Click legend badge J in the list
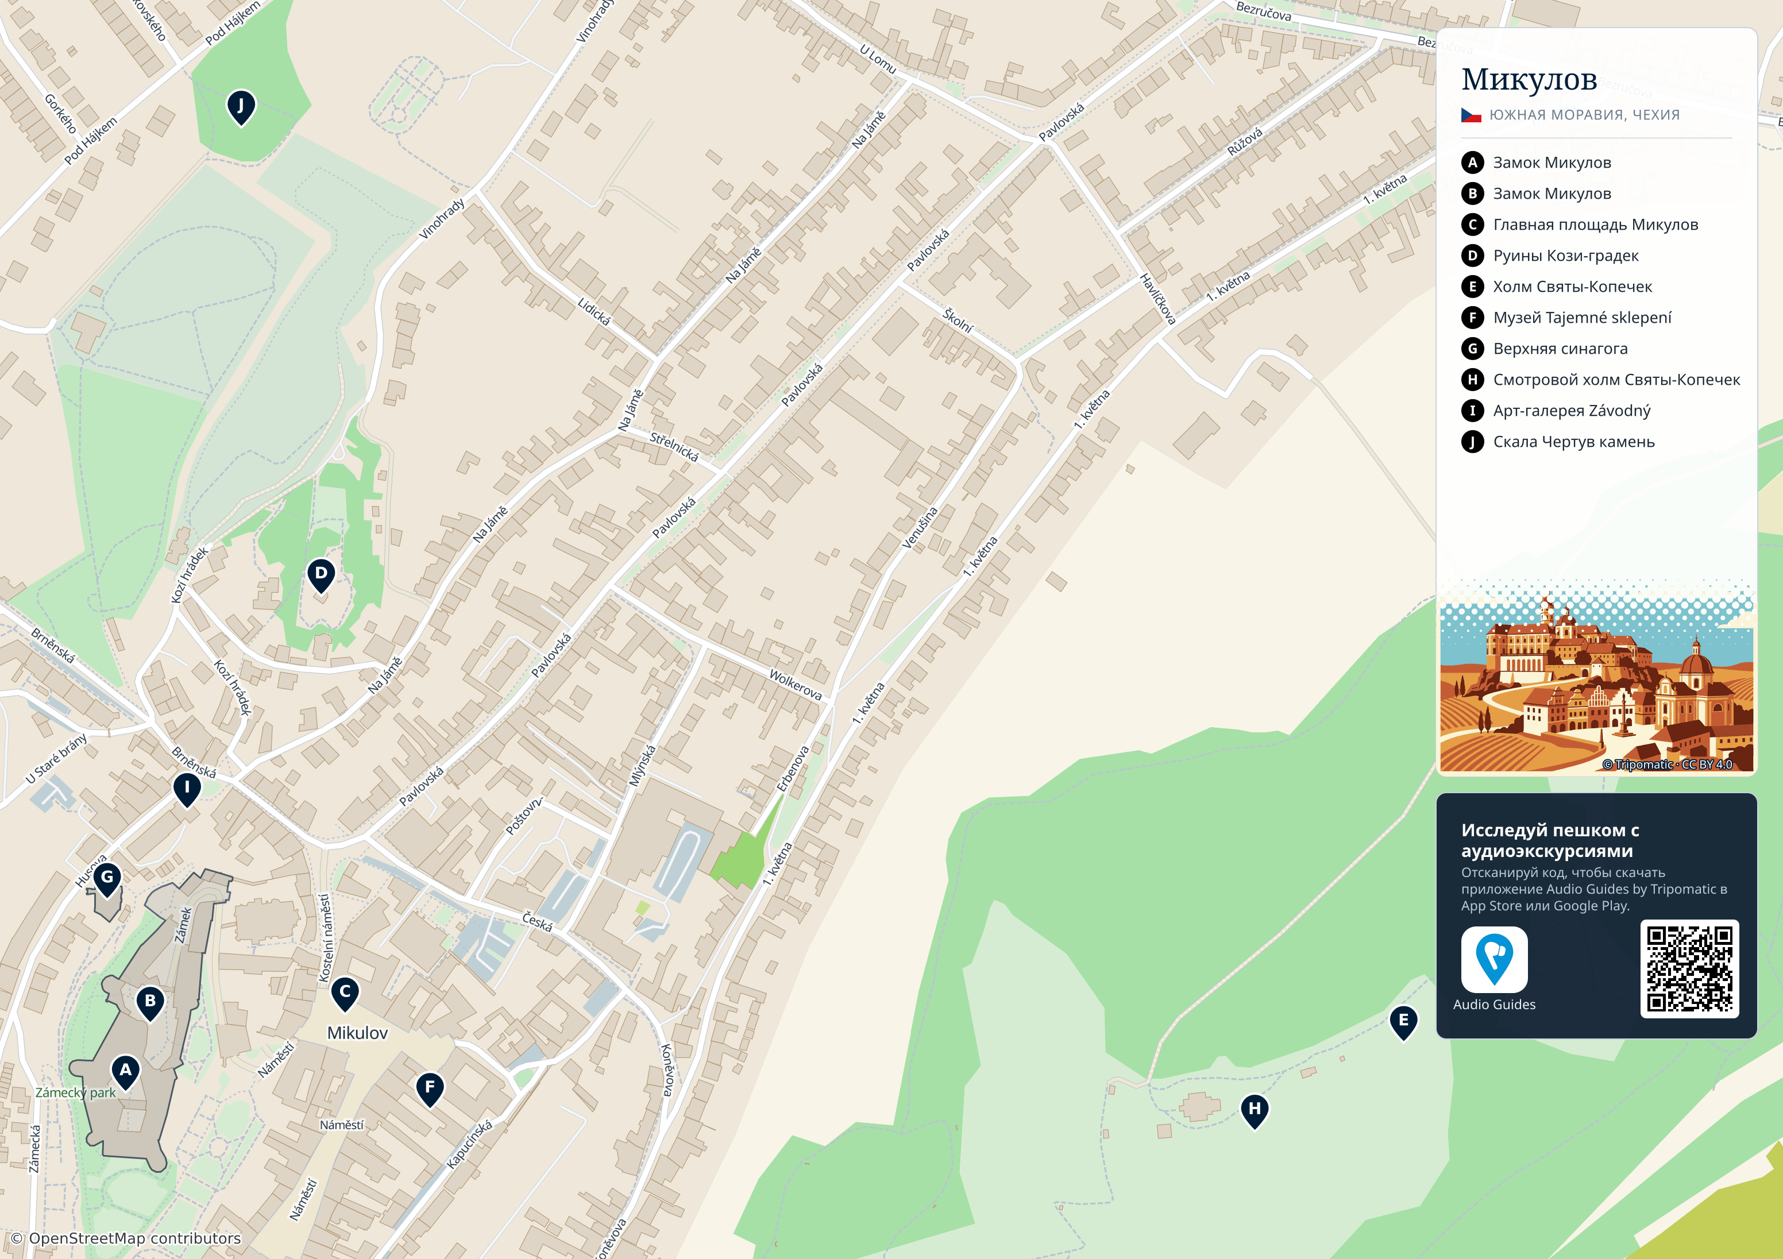The image size is (1783, 1259). [1472, 442]
